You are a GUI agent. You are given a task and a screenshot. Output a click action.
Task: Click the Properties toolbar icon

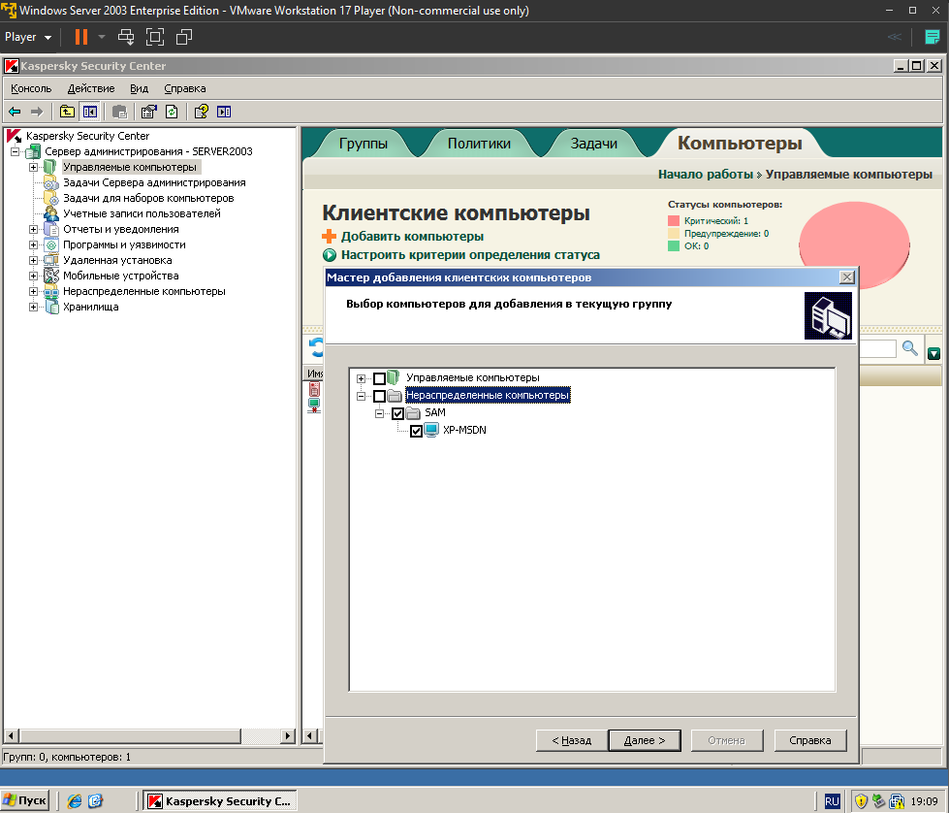coord(149,112)
